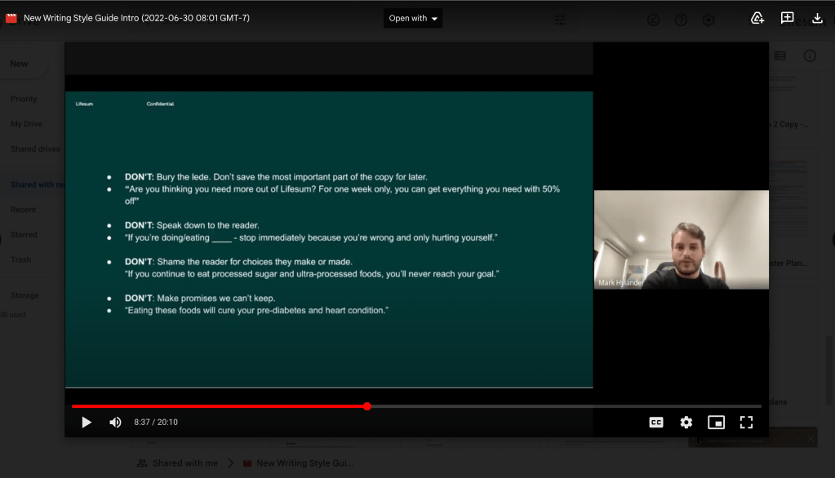Click the New Writing Style Guide title
Screen dimensions: 835x478
coord(136,18)
